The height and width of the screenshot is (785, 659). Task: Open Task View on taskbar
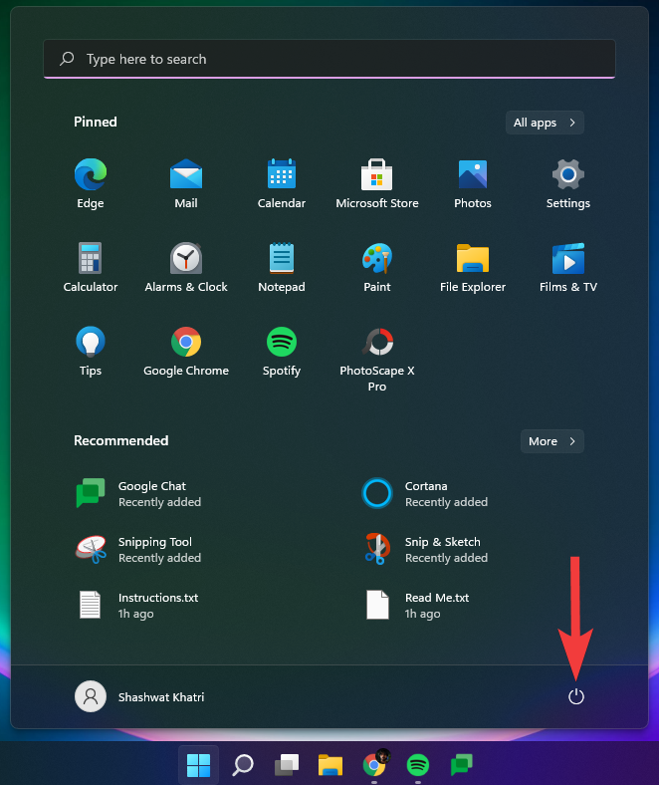click(x=287, y=765)
